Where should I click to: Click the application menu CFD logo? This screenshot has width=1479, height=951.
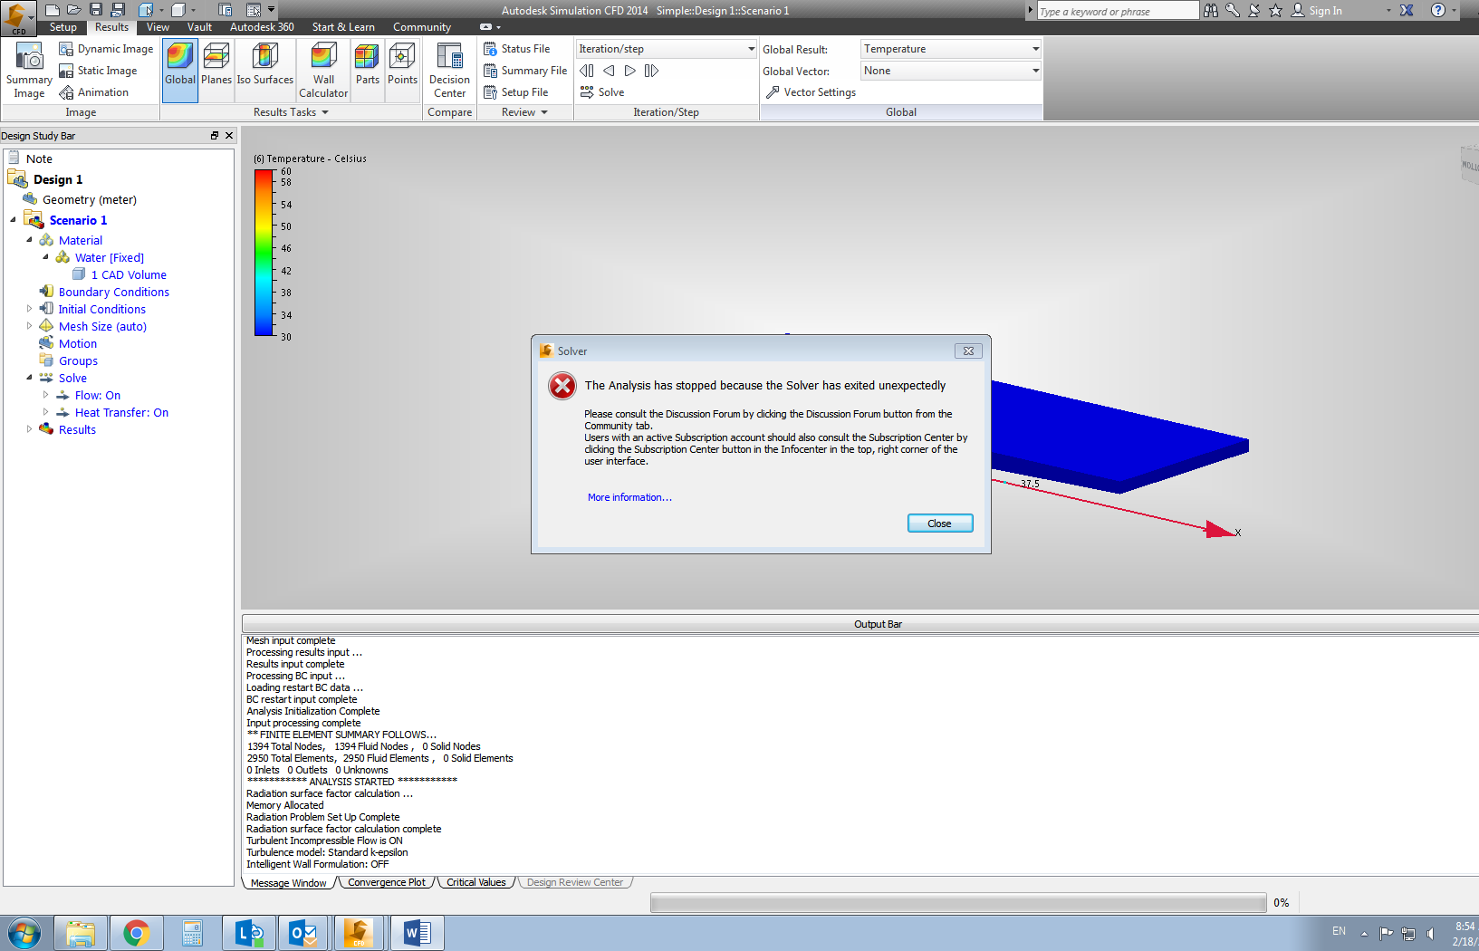click(18, 18)
